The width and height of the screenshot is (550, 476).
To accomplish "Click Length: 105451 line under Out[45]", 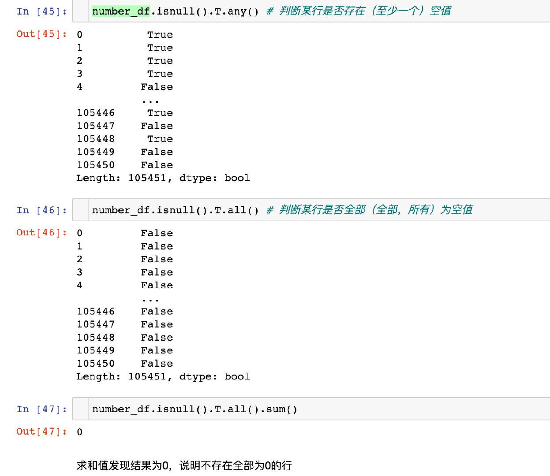I will [163, 178].
